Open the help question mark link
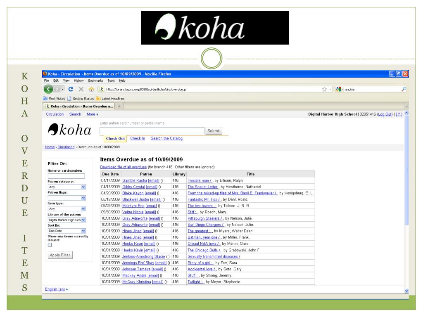423x317 pixels. coord(399,114)
